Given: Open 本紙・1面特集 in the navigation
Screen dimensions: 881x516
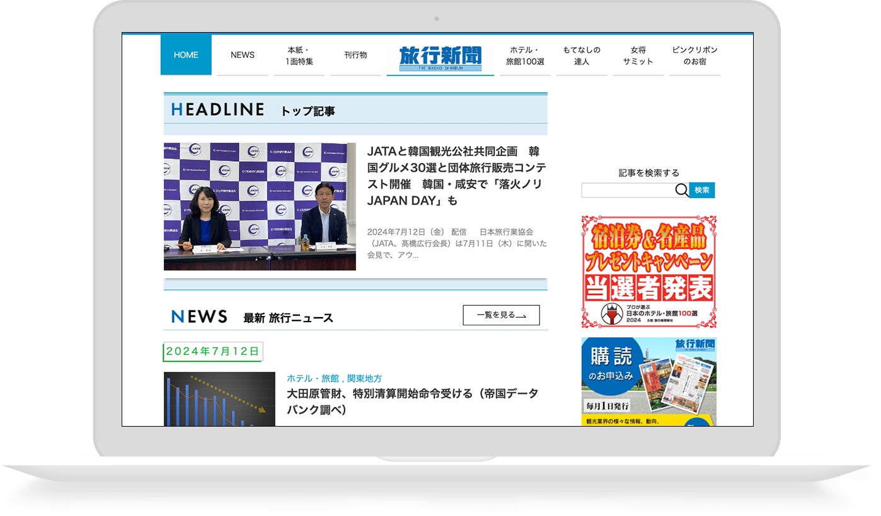Looking at the screenshot, I should [x=299, y=55].
